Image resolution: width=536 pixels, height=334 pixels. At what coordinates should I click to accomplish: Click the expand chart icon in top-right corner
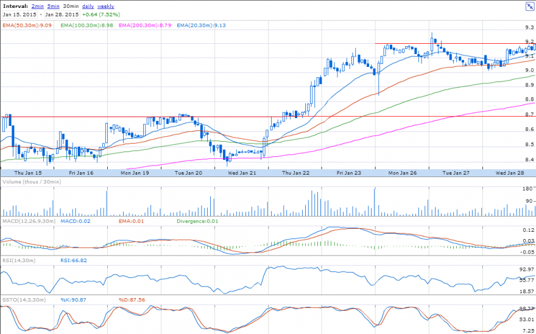click(x=529, y=7)
